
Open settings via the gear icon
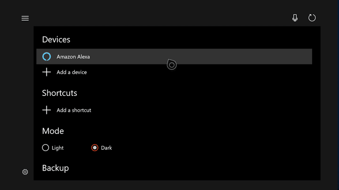click(x=25, y=172)
